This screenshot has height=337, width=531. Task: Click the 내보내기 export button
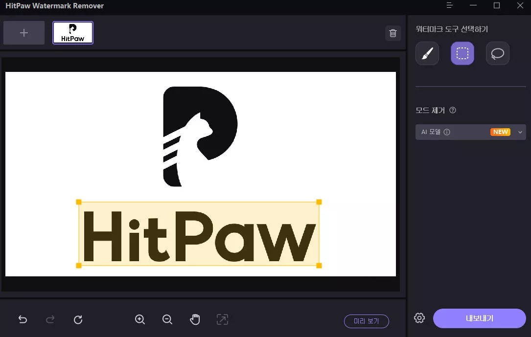click(x=479, y=318)
